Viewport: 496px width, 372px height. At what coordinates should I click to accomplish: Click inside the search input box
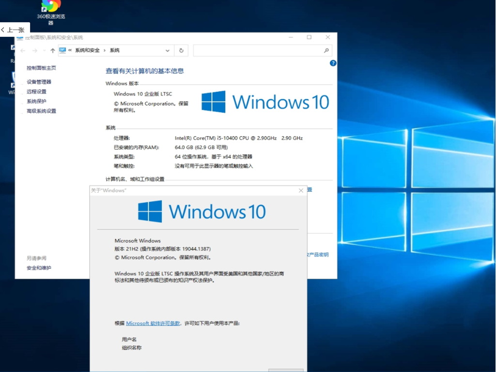pyautogui.click(x=257, y=50)
